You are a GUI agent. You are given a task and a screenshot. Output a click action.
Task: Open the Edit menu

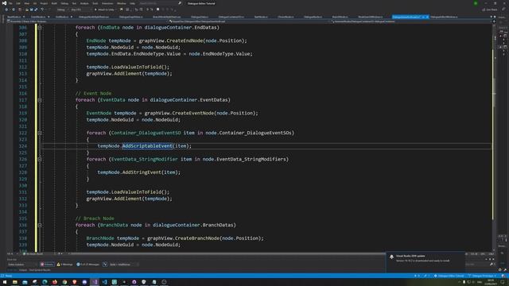pos(18,3)
